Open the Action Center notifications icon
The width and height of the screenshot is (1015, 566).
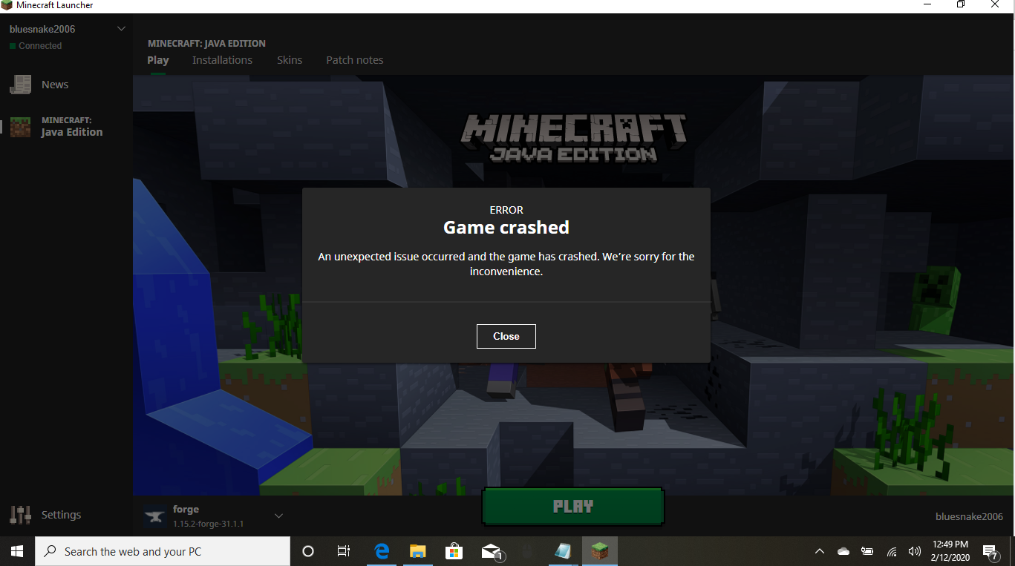(990, 551)
